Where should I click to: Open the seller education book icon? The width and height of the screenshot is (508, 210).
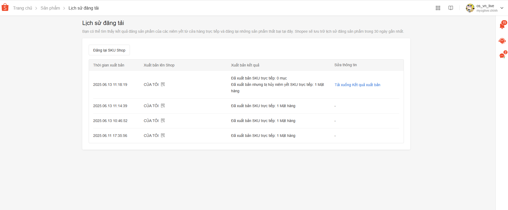[451, 8]
